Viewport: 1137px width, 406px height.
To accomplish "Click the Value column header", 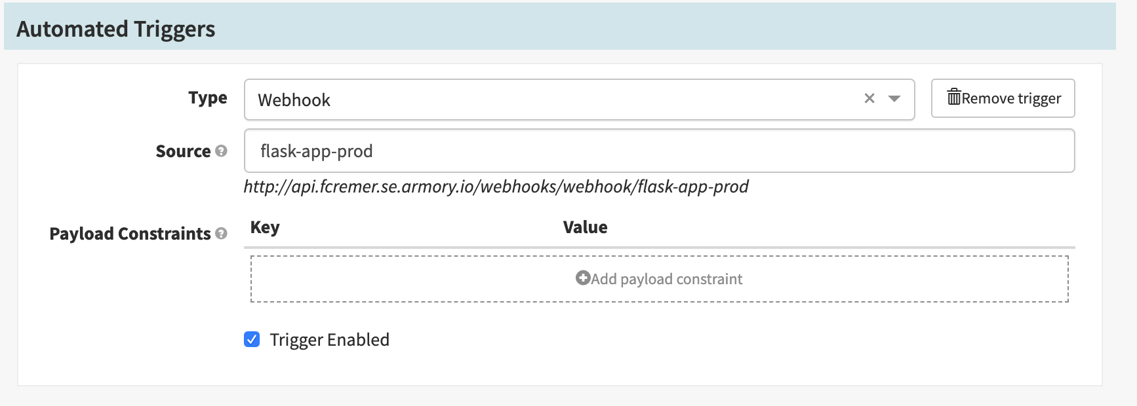I will click(x=585, y=227).
